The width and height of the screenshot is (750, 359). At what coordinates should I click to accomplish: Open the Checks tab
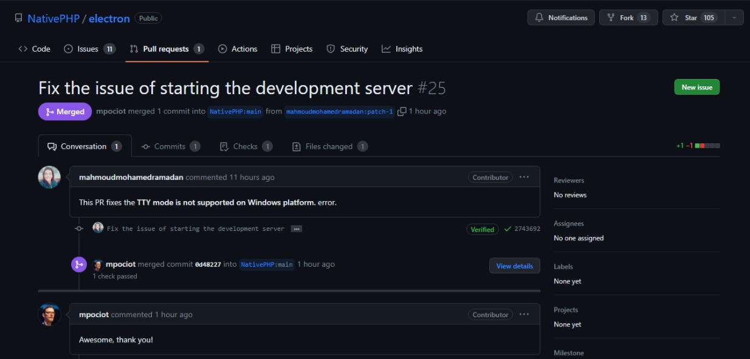point(246,146)
